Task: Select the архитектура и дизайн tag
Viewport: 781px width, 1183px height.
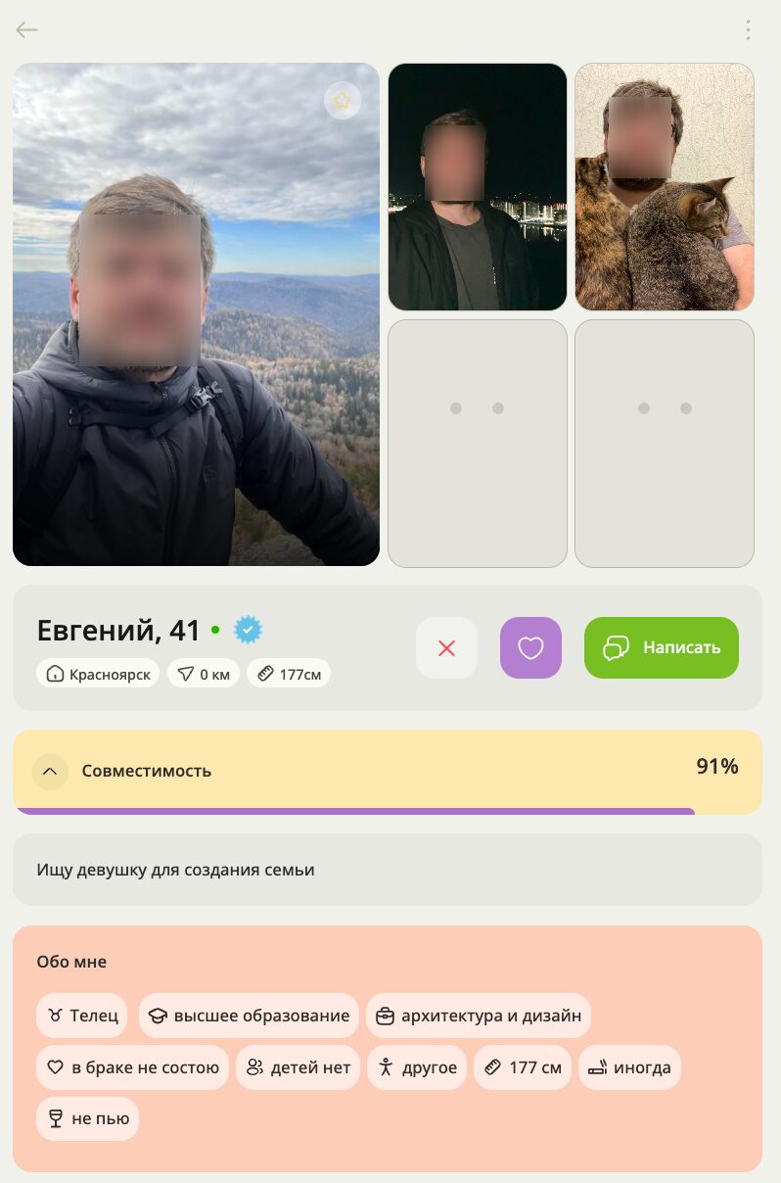Action: pos(479,1016)
